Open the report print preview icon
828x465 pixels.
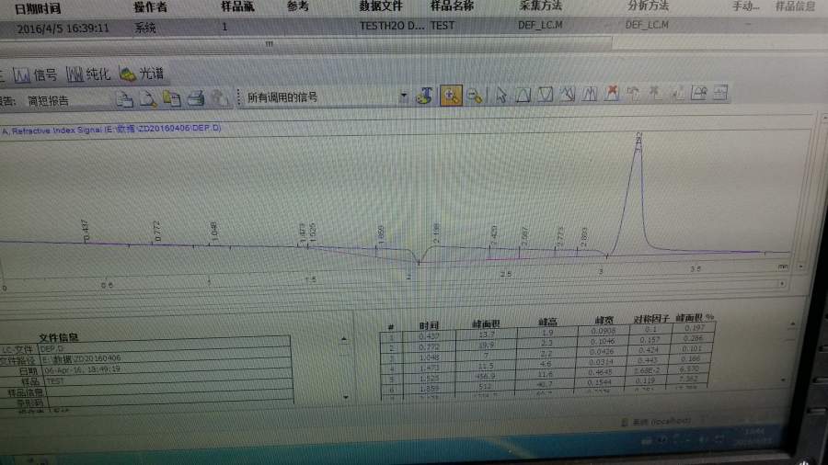[124, 99]
